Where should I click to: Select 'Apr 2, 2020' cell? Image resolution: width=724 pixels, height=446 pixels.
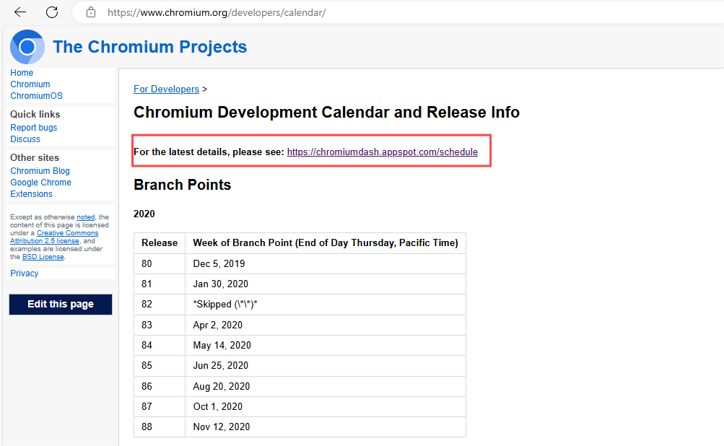326,325
